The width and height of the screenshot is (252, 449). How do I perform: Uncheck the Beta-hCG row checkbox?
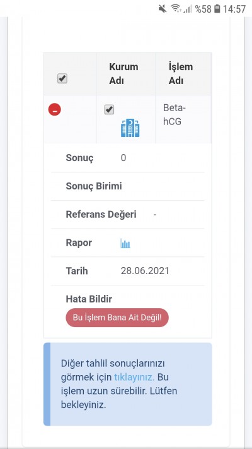[x=109, y=110]
